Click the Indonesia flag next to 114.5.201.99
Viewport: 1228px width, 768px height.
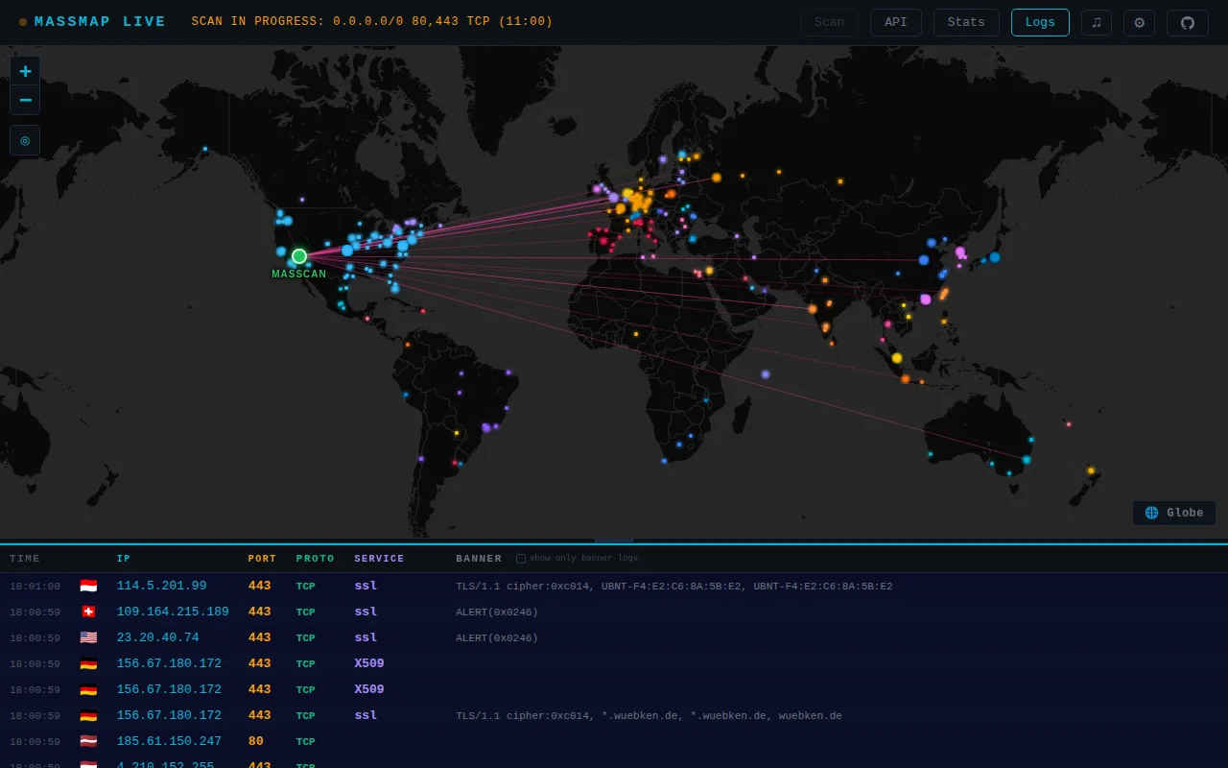pos(88,586)
